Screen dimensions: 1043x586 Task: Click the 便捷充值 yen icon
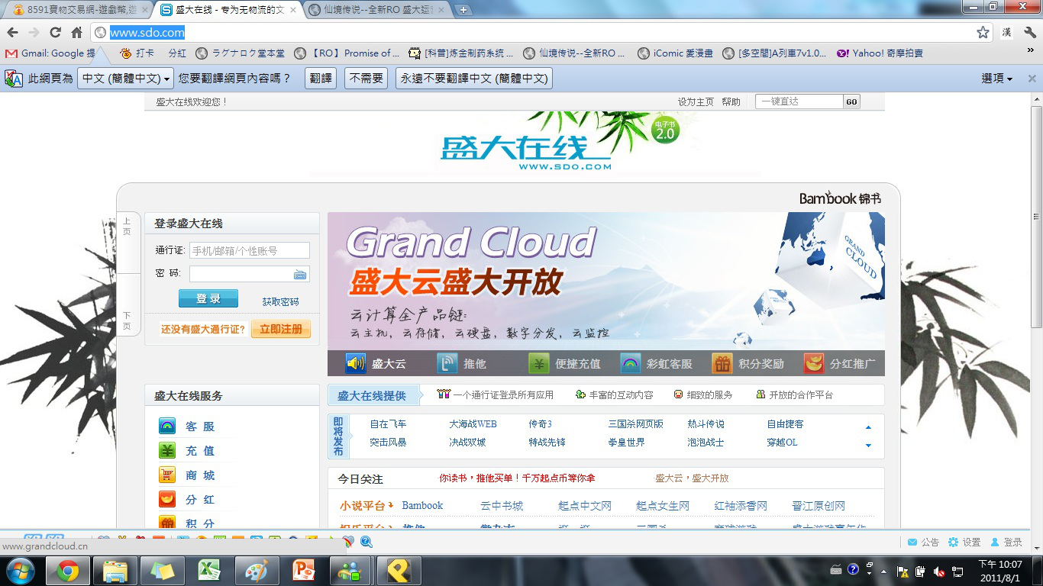[539, 363]
